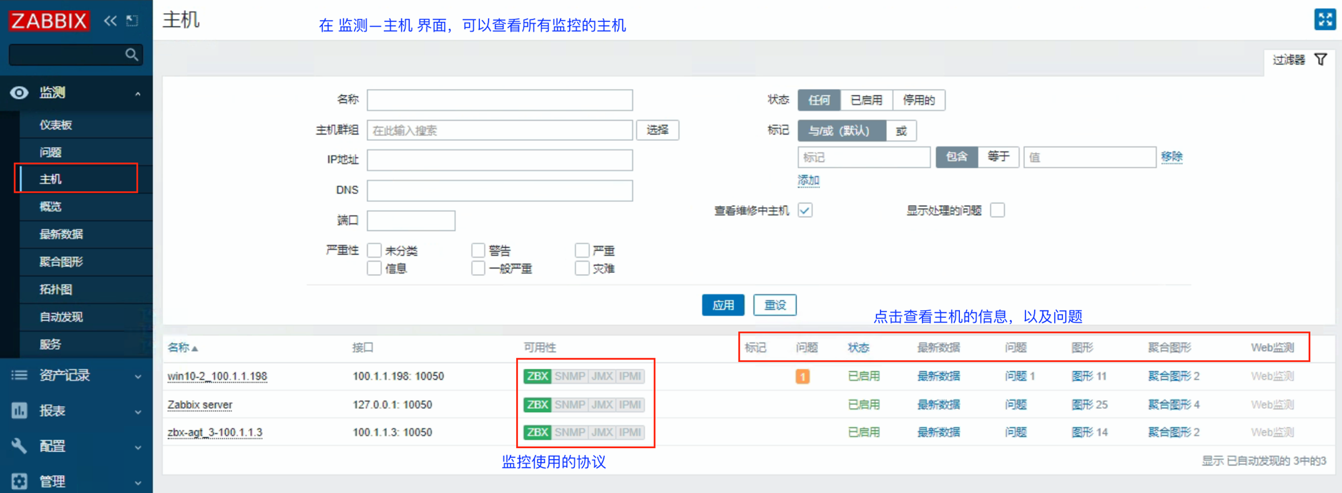The width and height of the screenshot is (1342, 493).
Task: Open 概览 in sidebar
Action: point(51,207)
